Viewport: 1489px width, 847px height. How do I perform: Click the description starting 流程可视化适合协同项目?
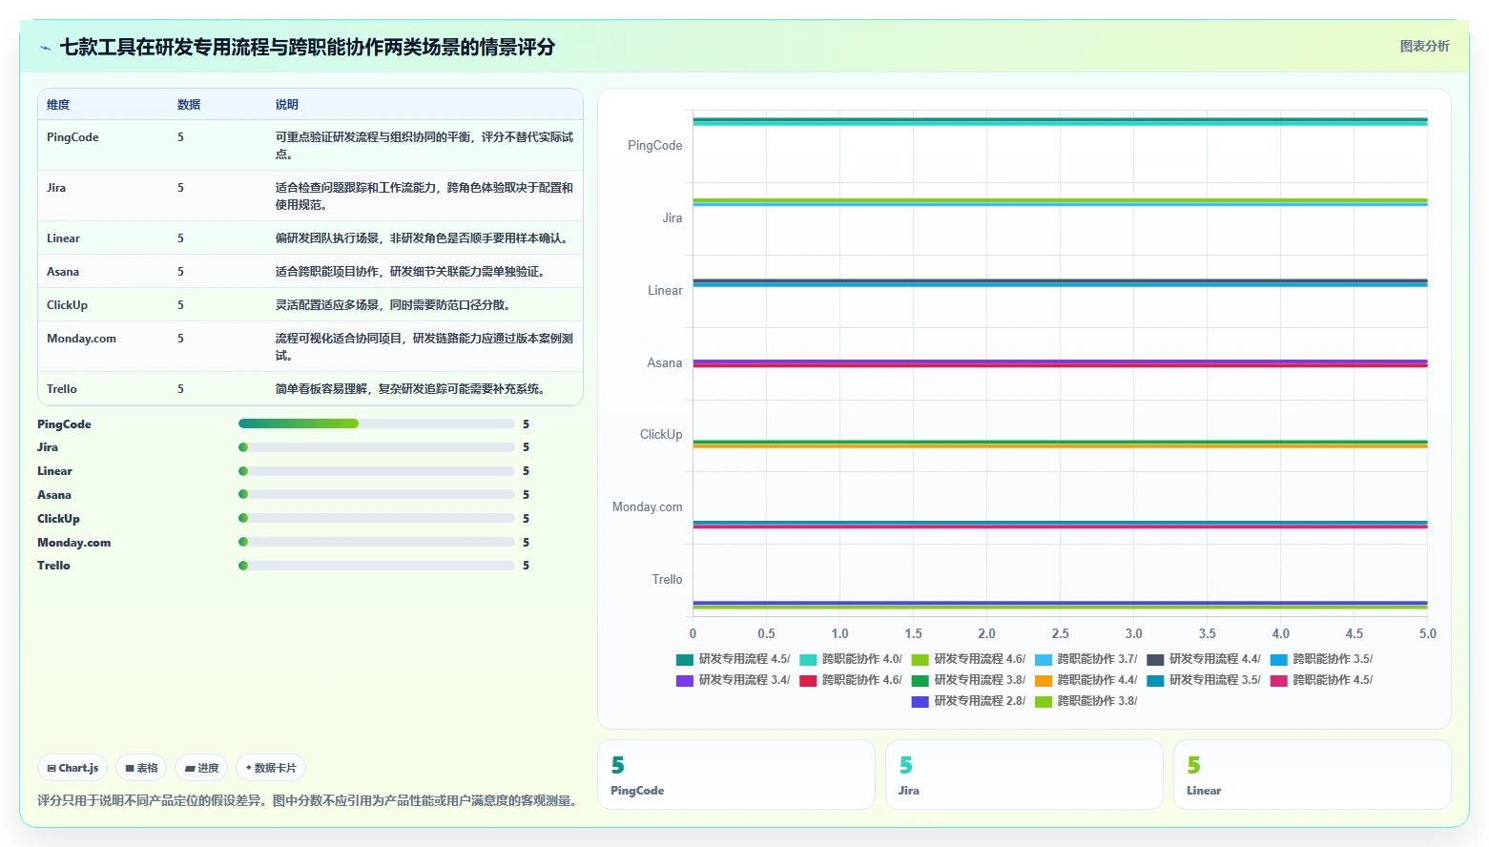[x=424, y=347]
